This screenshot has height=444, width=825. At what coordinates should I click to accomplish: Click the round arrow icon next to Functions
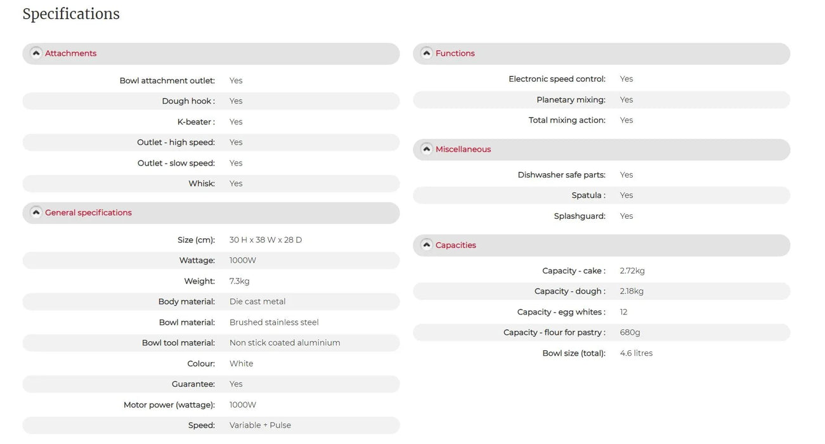pos(427,53)
